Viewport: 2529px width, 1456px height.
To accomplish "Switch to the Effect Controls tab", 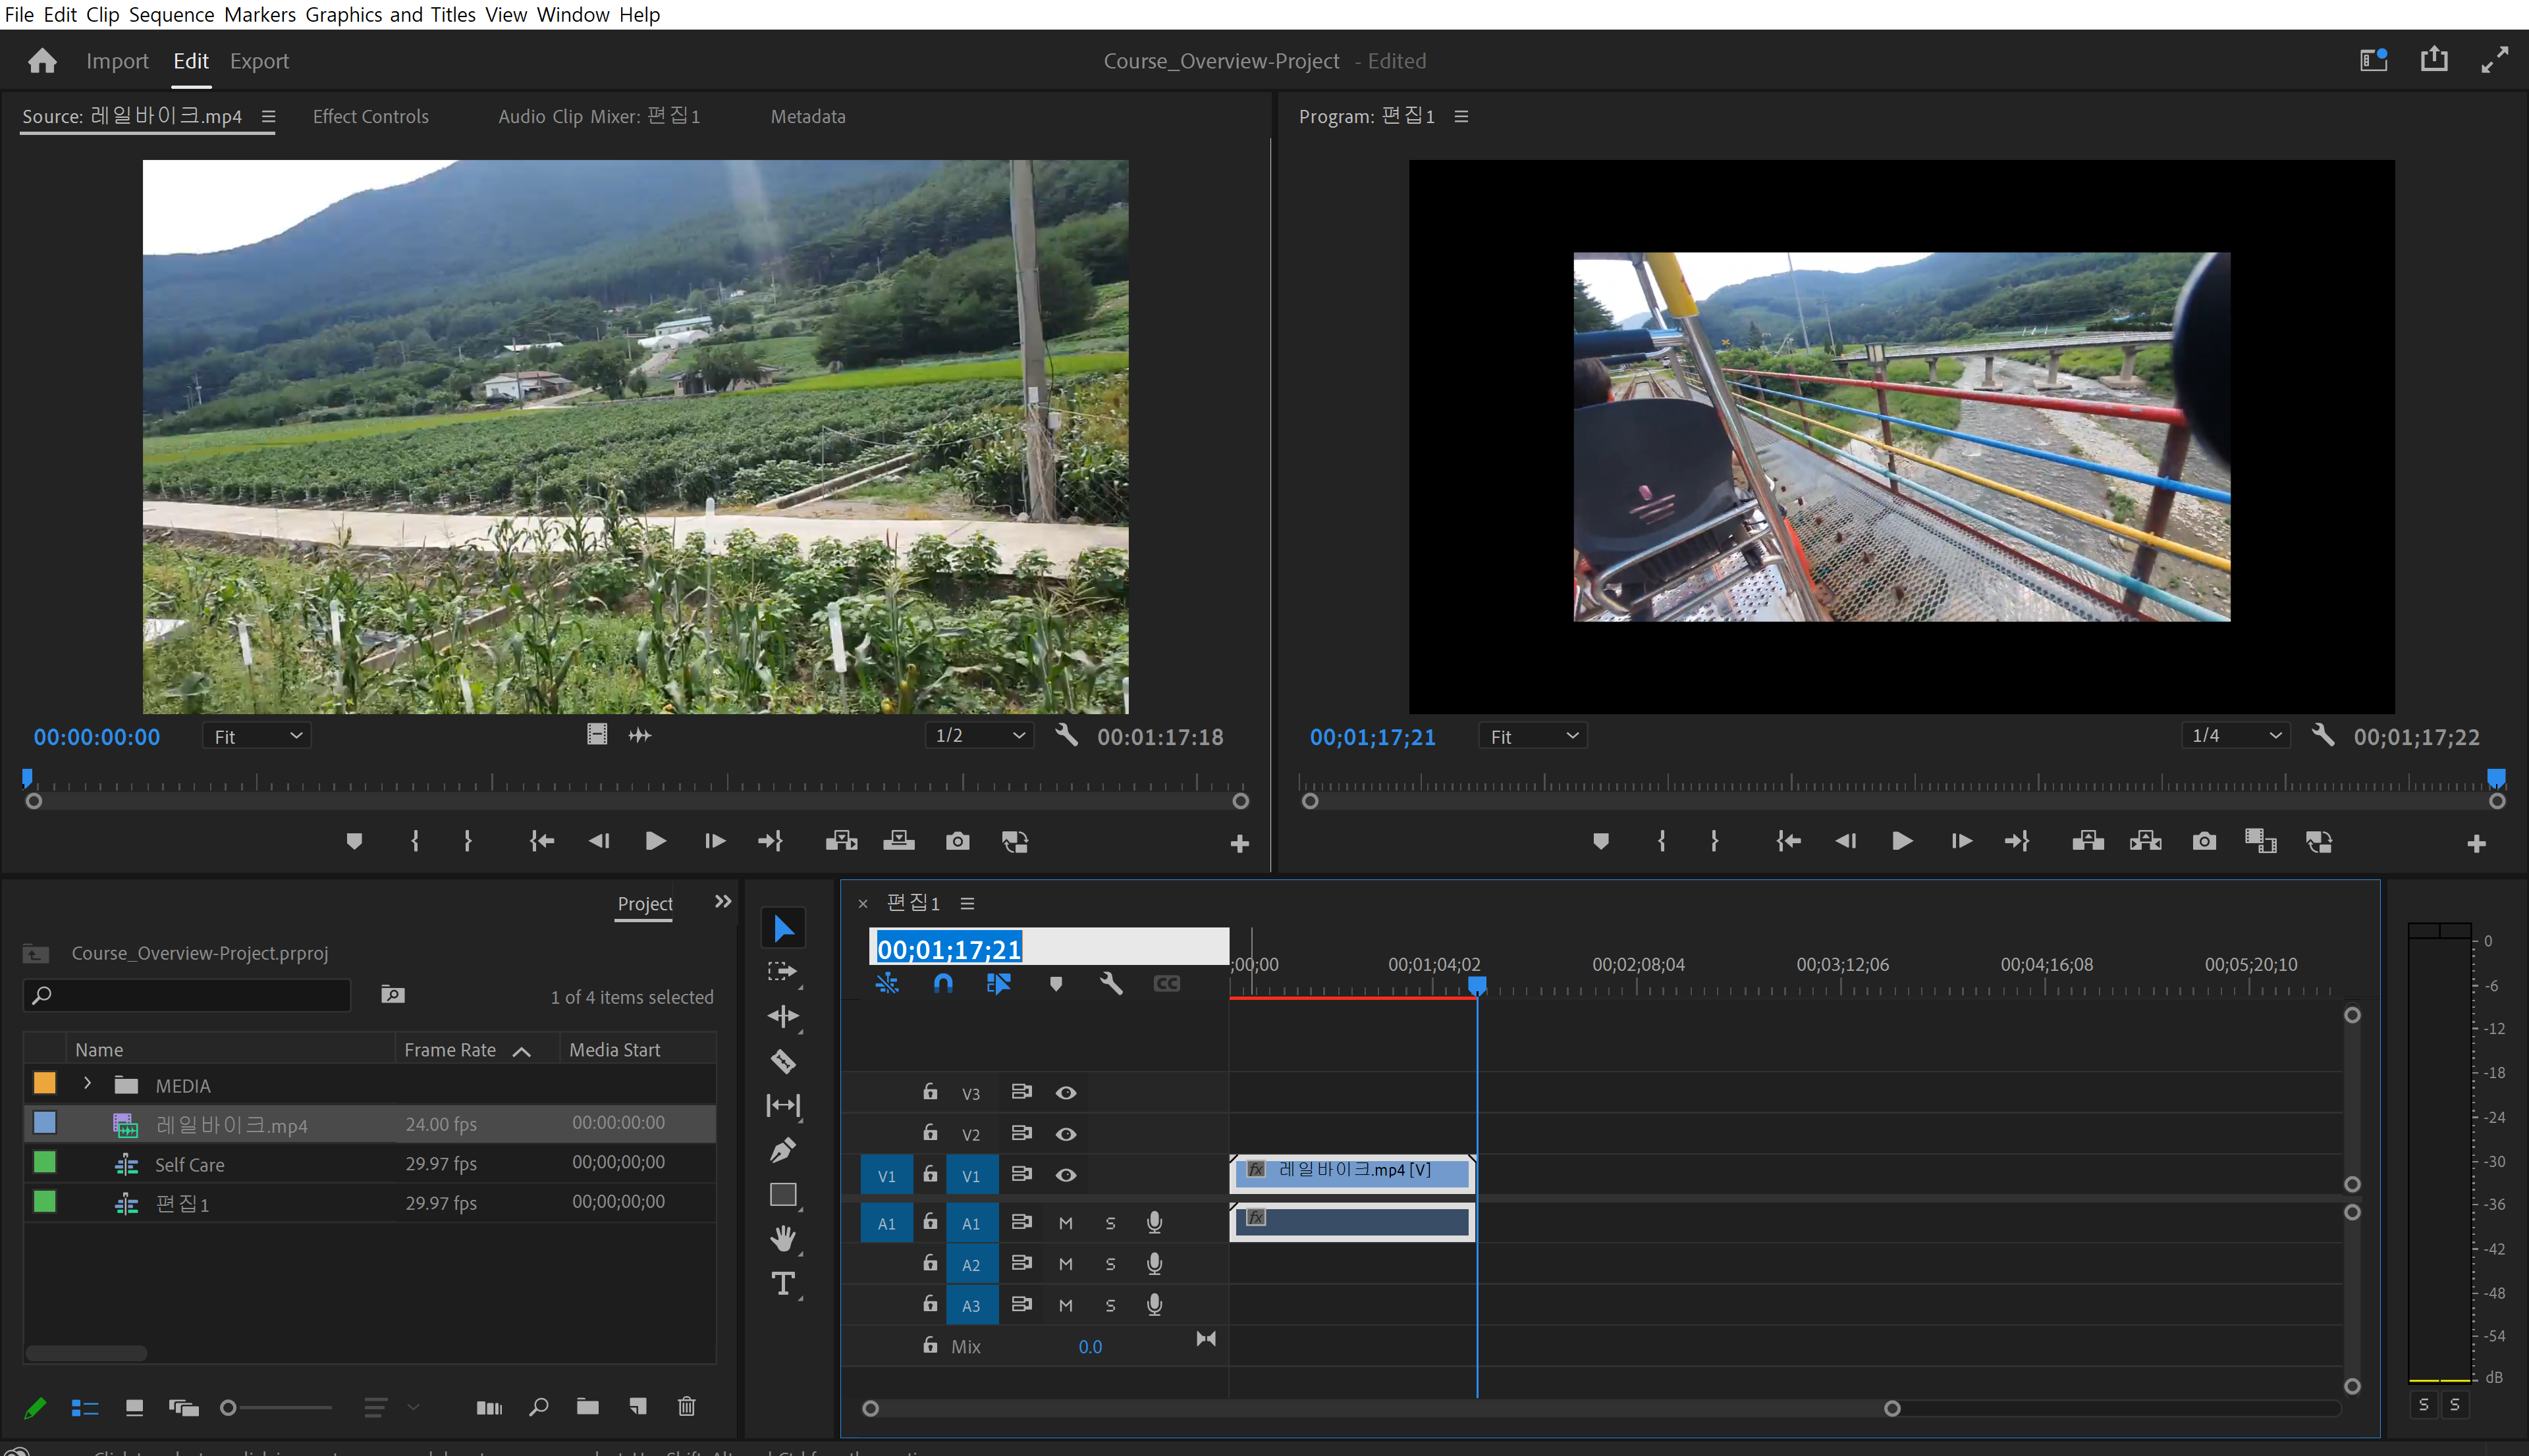I will pyautogui.click(x=370, y=117).
